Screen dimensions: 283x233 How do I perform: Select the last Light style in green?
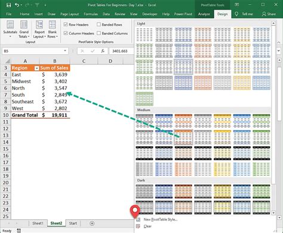(x=144, y=99)
